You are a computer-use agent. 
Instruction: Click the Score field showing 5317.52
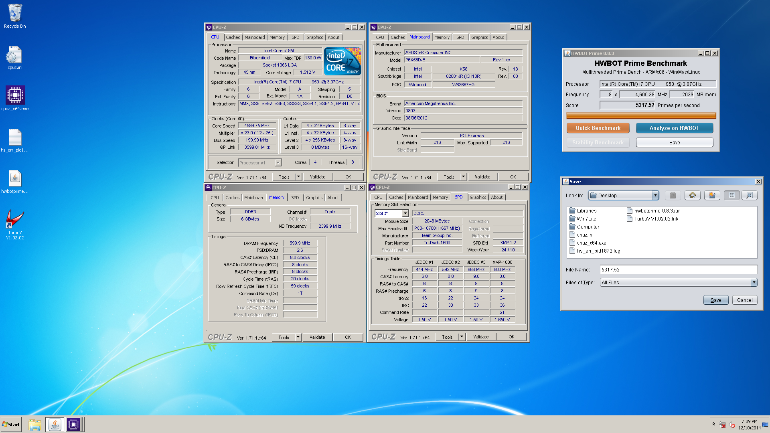pos(627,105)
